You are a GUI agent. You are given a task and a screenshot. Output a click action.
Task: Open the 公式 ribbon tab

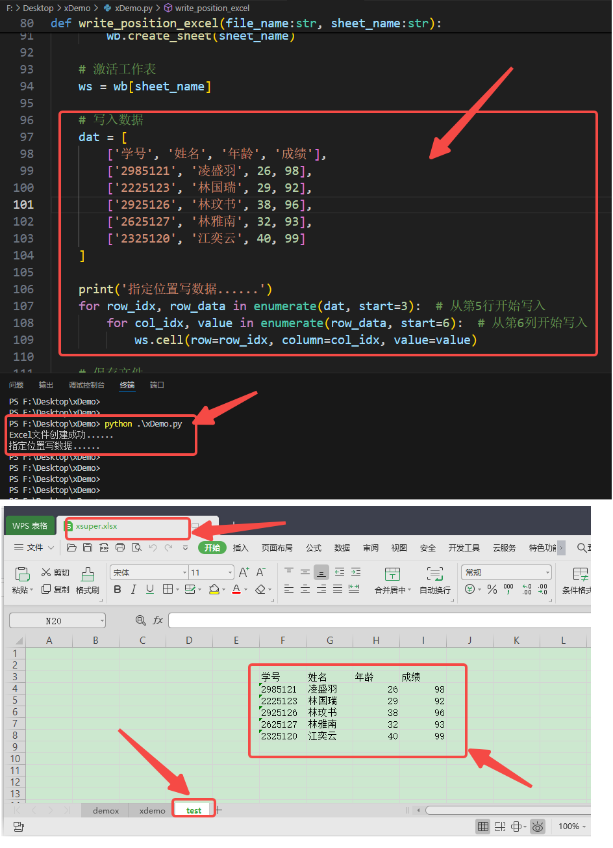(x=314, y=548)
